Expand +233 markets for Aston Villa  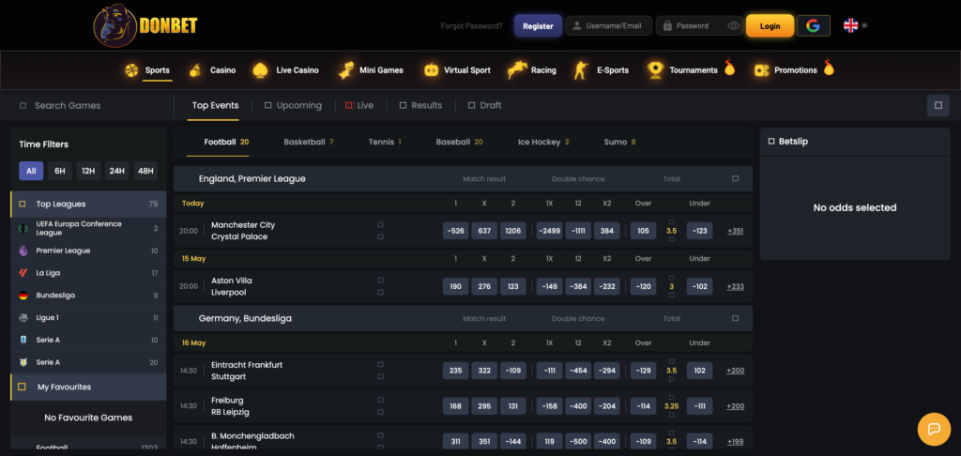[x=736, y=286]
